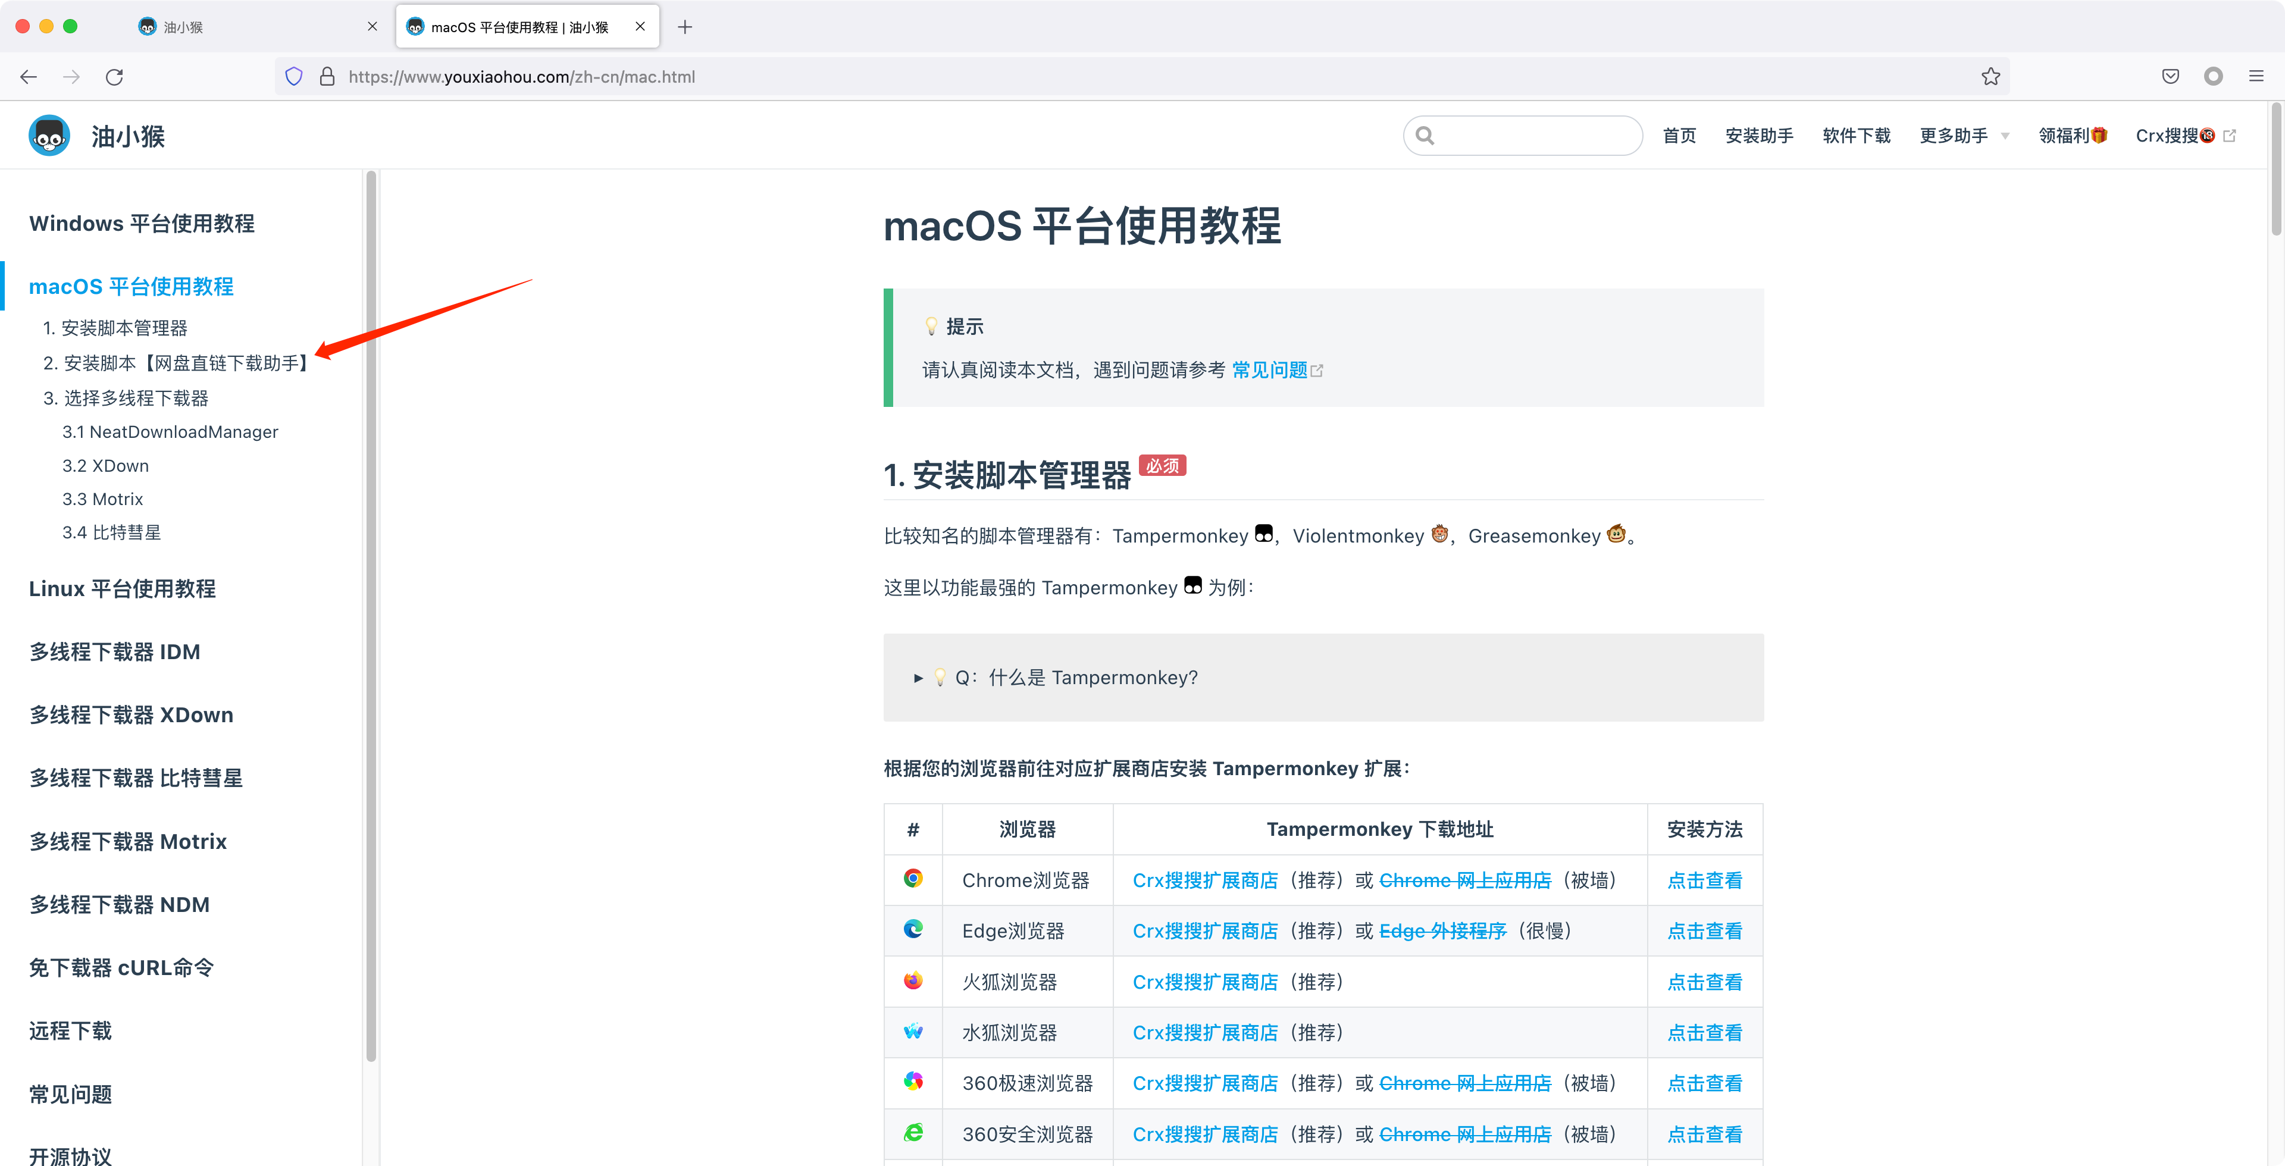
Task: Select the macOS 平台使用教程 browser tab
Action: click(x=527, y=27)
